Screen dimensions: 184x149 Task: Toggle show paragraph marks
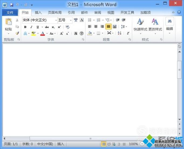click(128, 33)
